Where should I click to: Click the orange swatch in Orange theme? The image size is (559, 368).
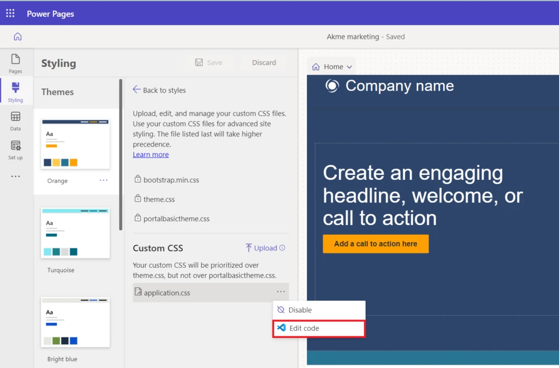coord(73,162)
